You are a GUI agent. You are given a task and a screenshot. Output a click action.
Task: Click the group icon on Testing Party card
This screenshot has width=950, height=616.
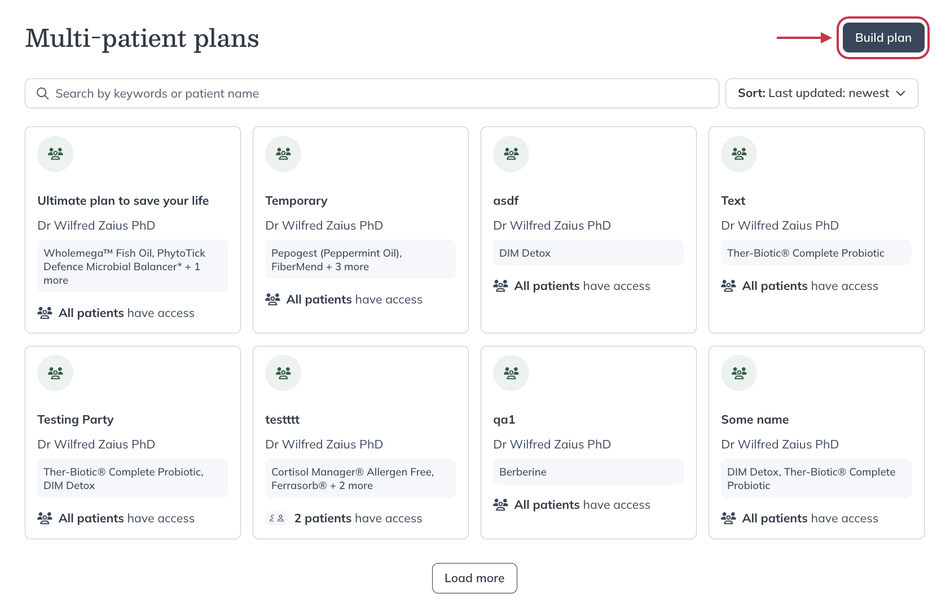pyautogui.click(x=55, y=373)
